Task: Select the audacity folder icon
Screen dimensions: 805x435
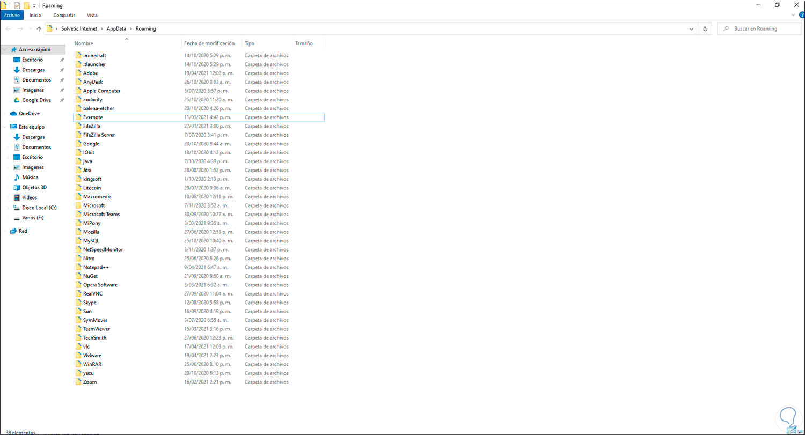Action: [x=78, y=100]
